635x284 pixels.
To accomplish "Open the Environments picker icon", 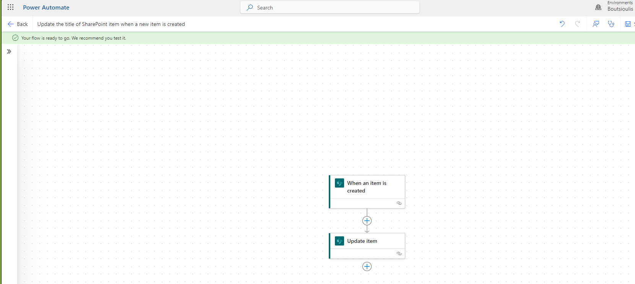I will pos(598,7).
